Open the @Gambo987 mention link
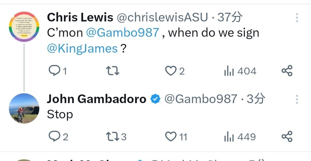Image resolution: width=311 pixels, height=161 pixels. [x=123, y=32]
